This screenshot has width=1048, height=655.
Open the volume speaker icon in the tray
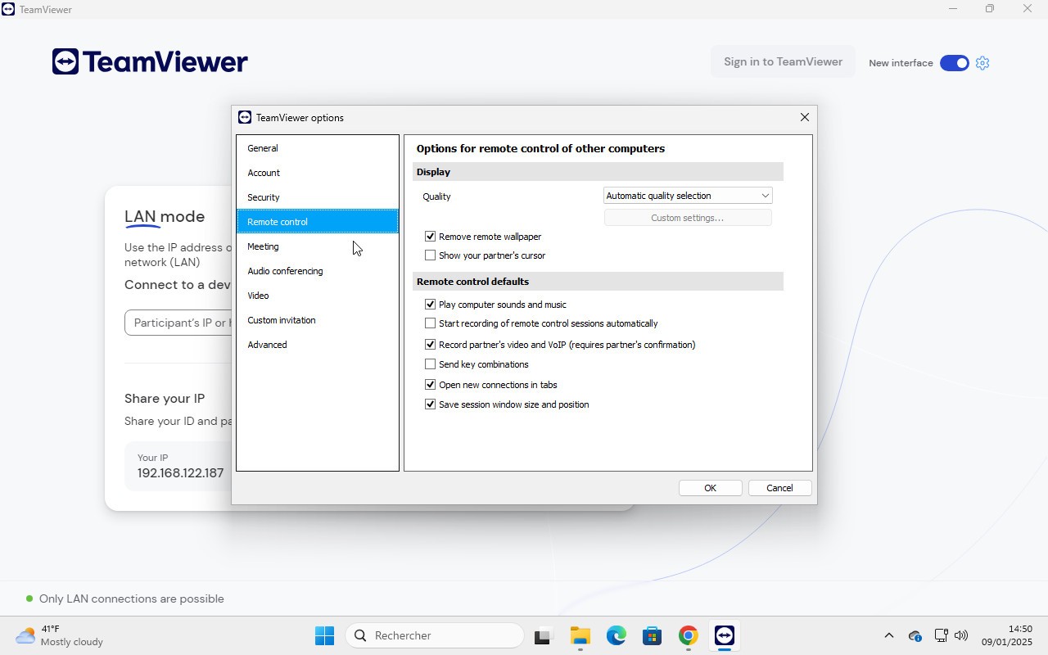coord(961,635)
